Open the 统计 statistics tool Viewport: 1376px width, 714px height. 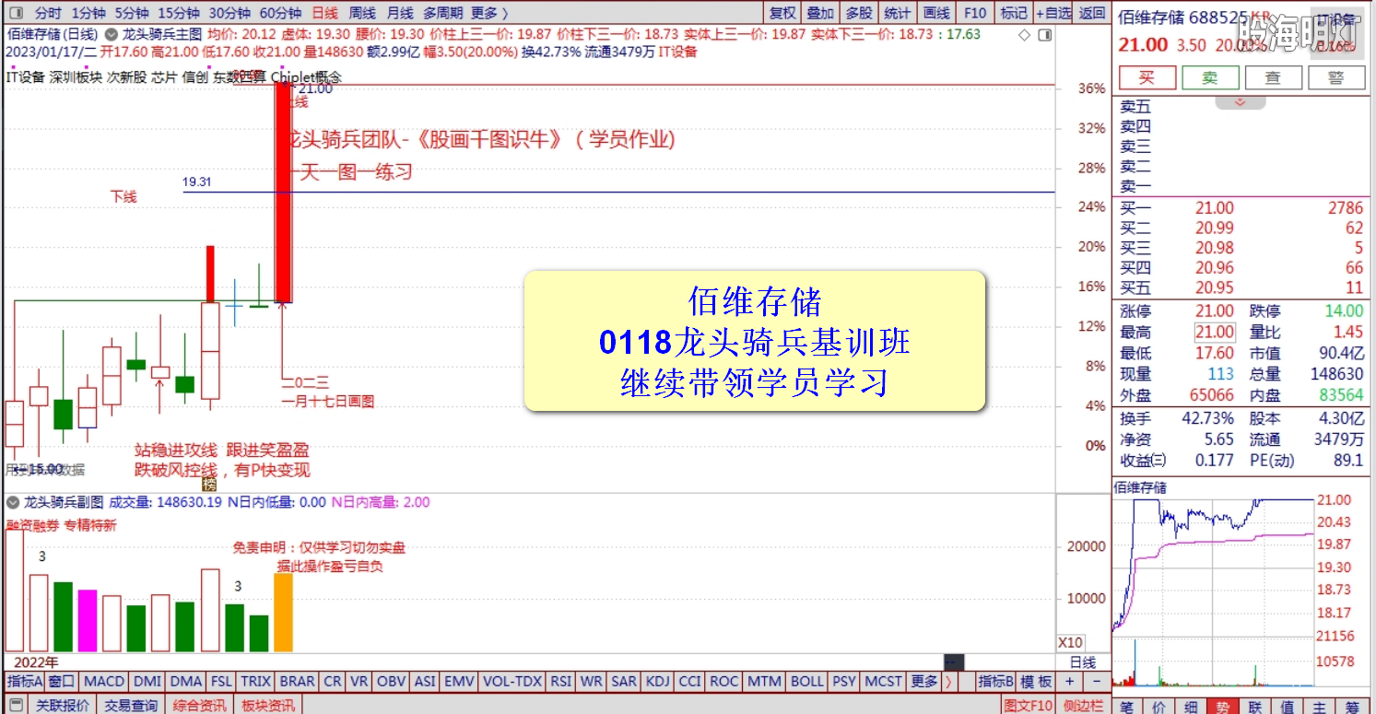(x=896, y=13)
